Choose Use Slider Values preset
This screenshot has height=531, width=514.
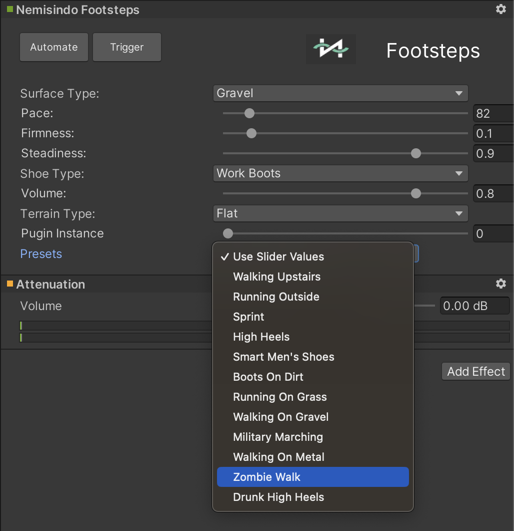(312, 256)
